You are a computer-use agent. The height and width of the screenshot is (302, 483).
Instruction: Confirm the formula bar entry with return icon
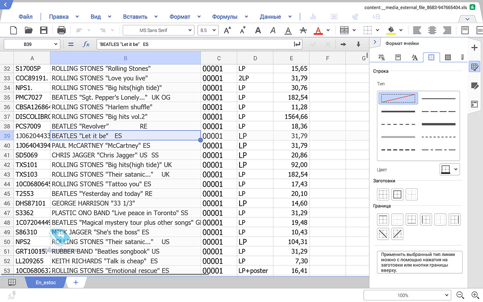point(297,44)
